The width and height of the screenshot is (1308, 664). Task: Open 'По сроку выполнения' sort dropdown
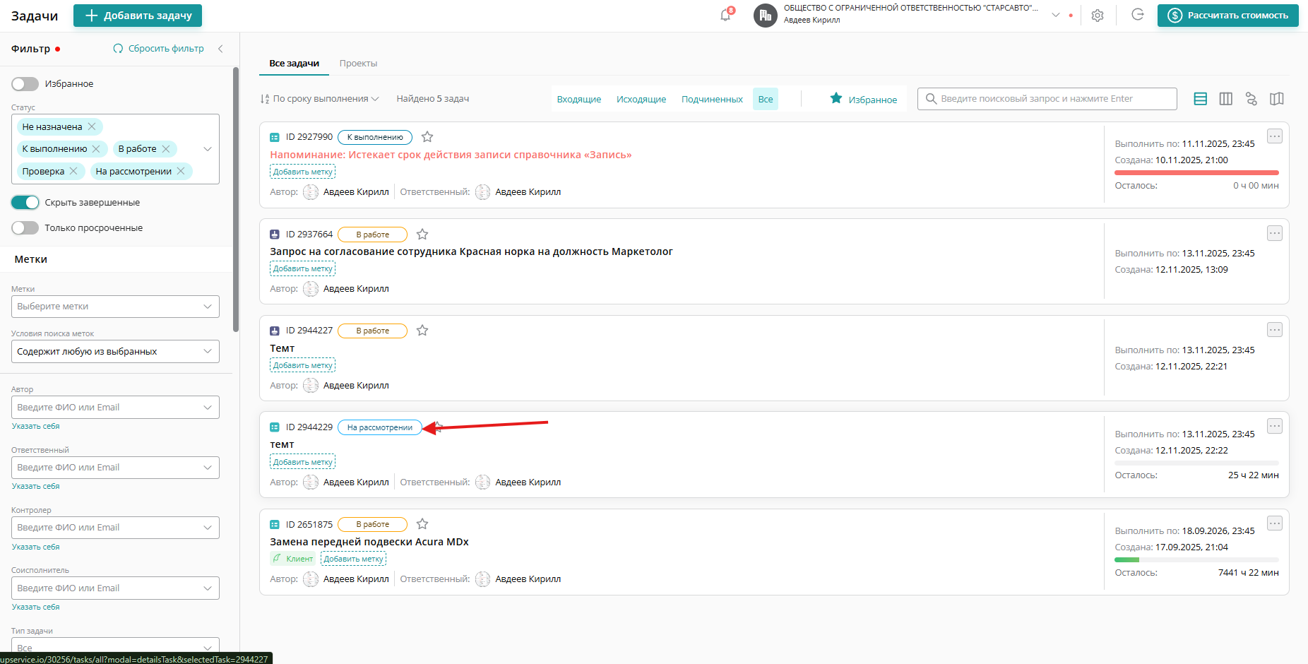tap(319, 99)
